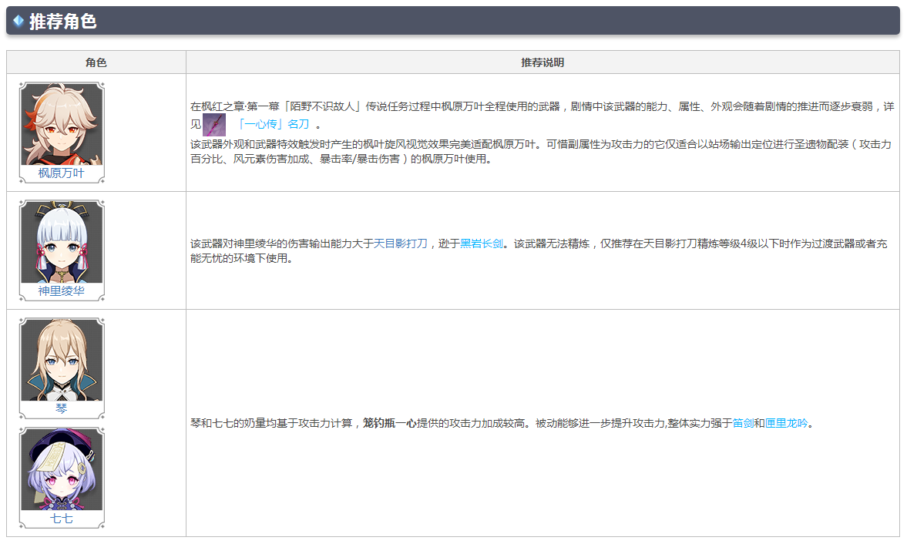Open the 笛剑 weapon link
907x544 pixels.
[743, 423]
